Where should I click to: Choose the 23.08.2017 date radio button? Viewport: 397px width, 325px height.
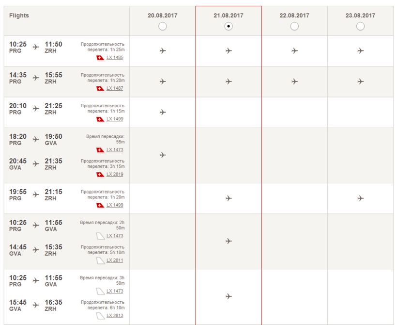(x=360, y=26)
